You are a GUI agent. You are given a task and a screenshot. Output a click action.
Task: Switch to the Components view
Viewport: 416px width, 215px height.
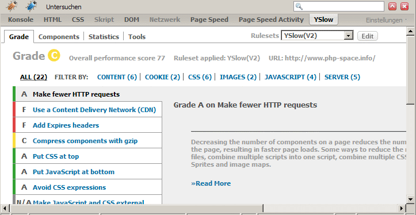click(x=59, y=37)
